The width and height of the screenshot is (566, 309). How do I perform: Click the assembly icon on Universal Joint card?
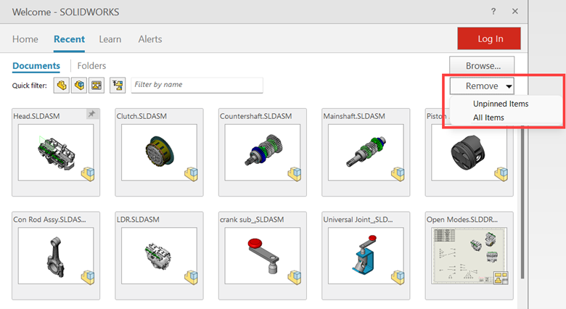click(x=398, y=277)
